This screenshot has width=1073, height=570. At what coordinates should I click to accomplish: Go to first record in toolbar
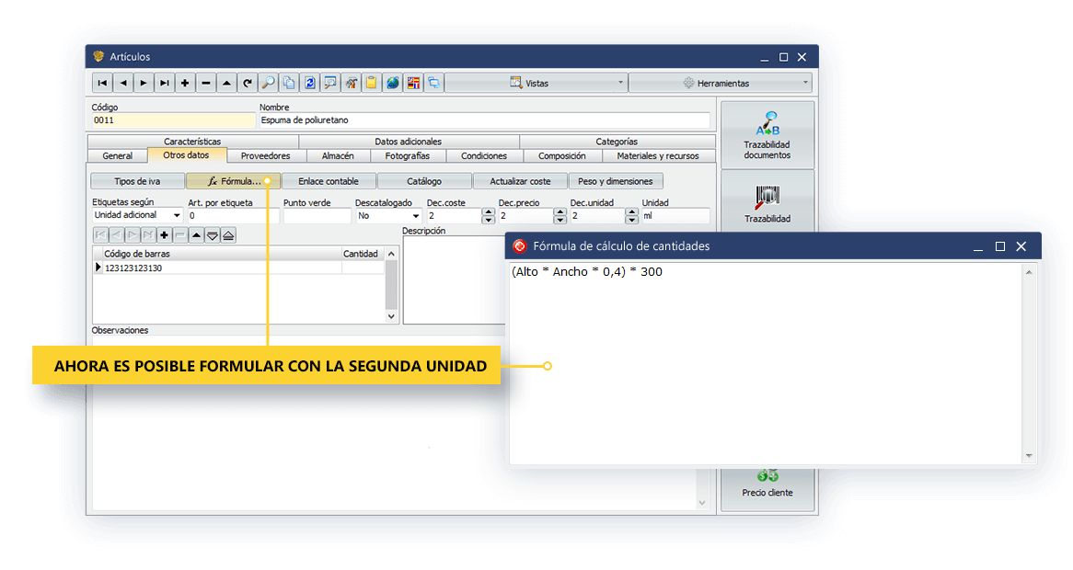tap(102, 83)
